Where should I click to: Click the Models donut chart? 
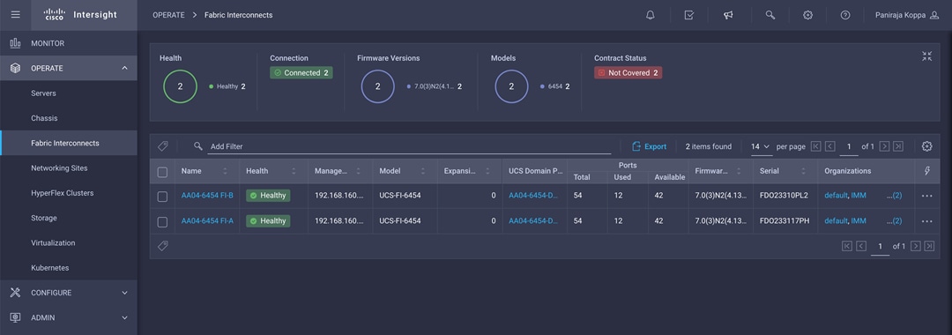(511, 86)
